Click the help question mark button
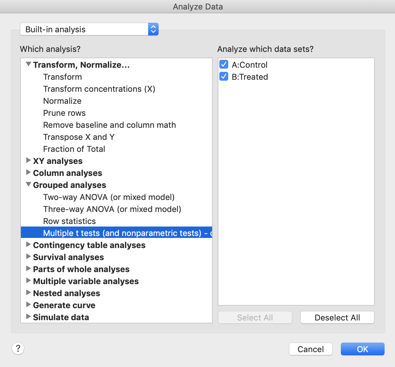 [18, 348]
